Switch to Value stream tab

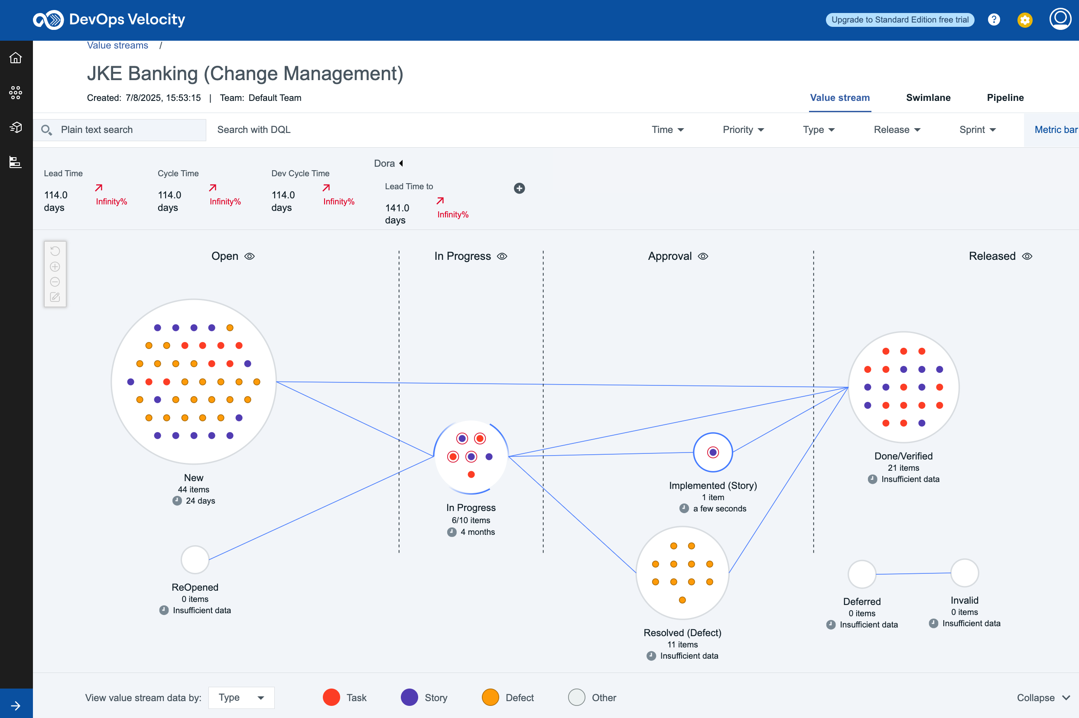pos(840,98)
